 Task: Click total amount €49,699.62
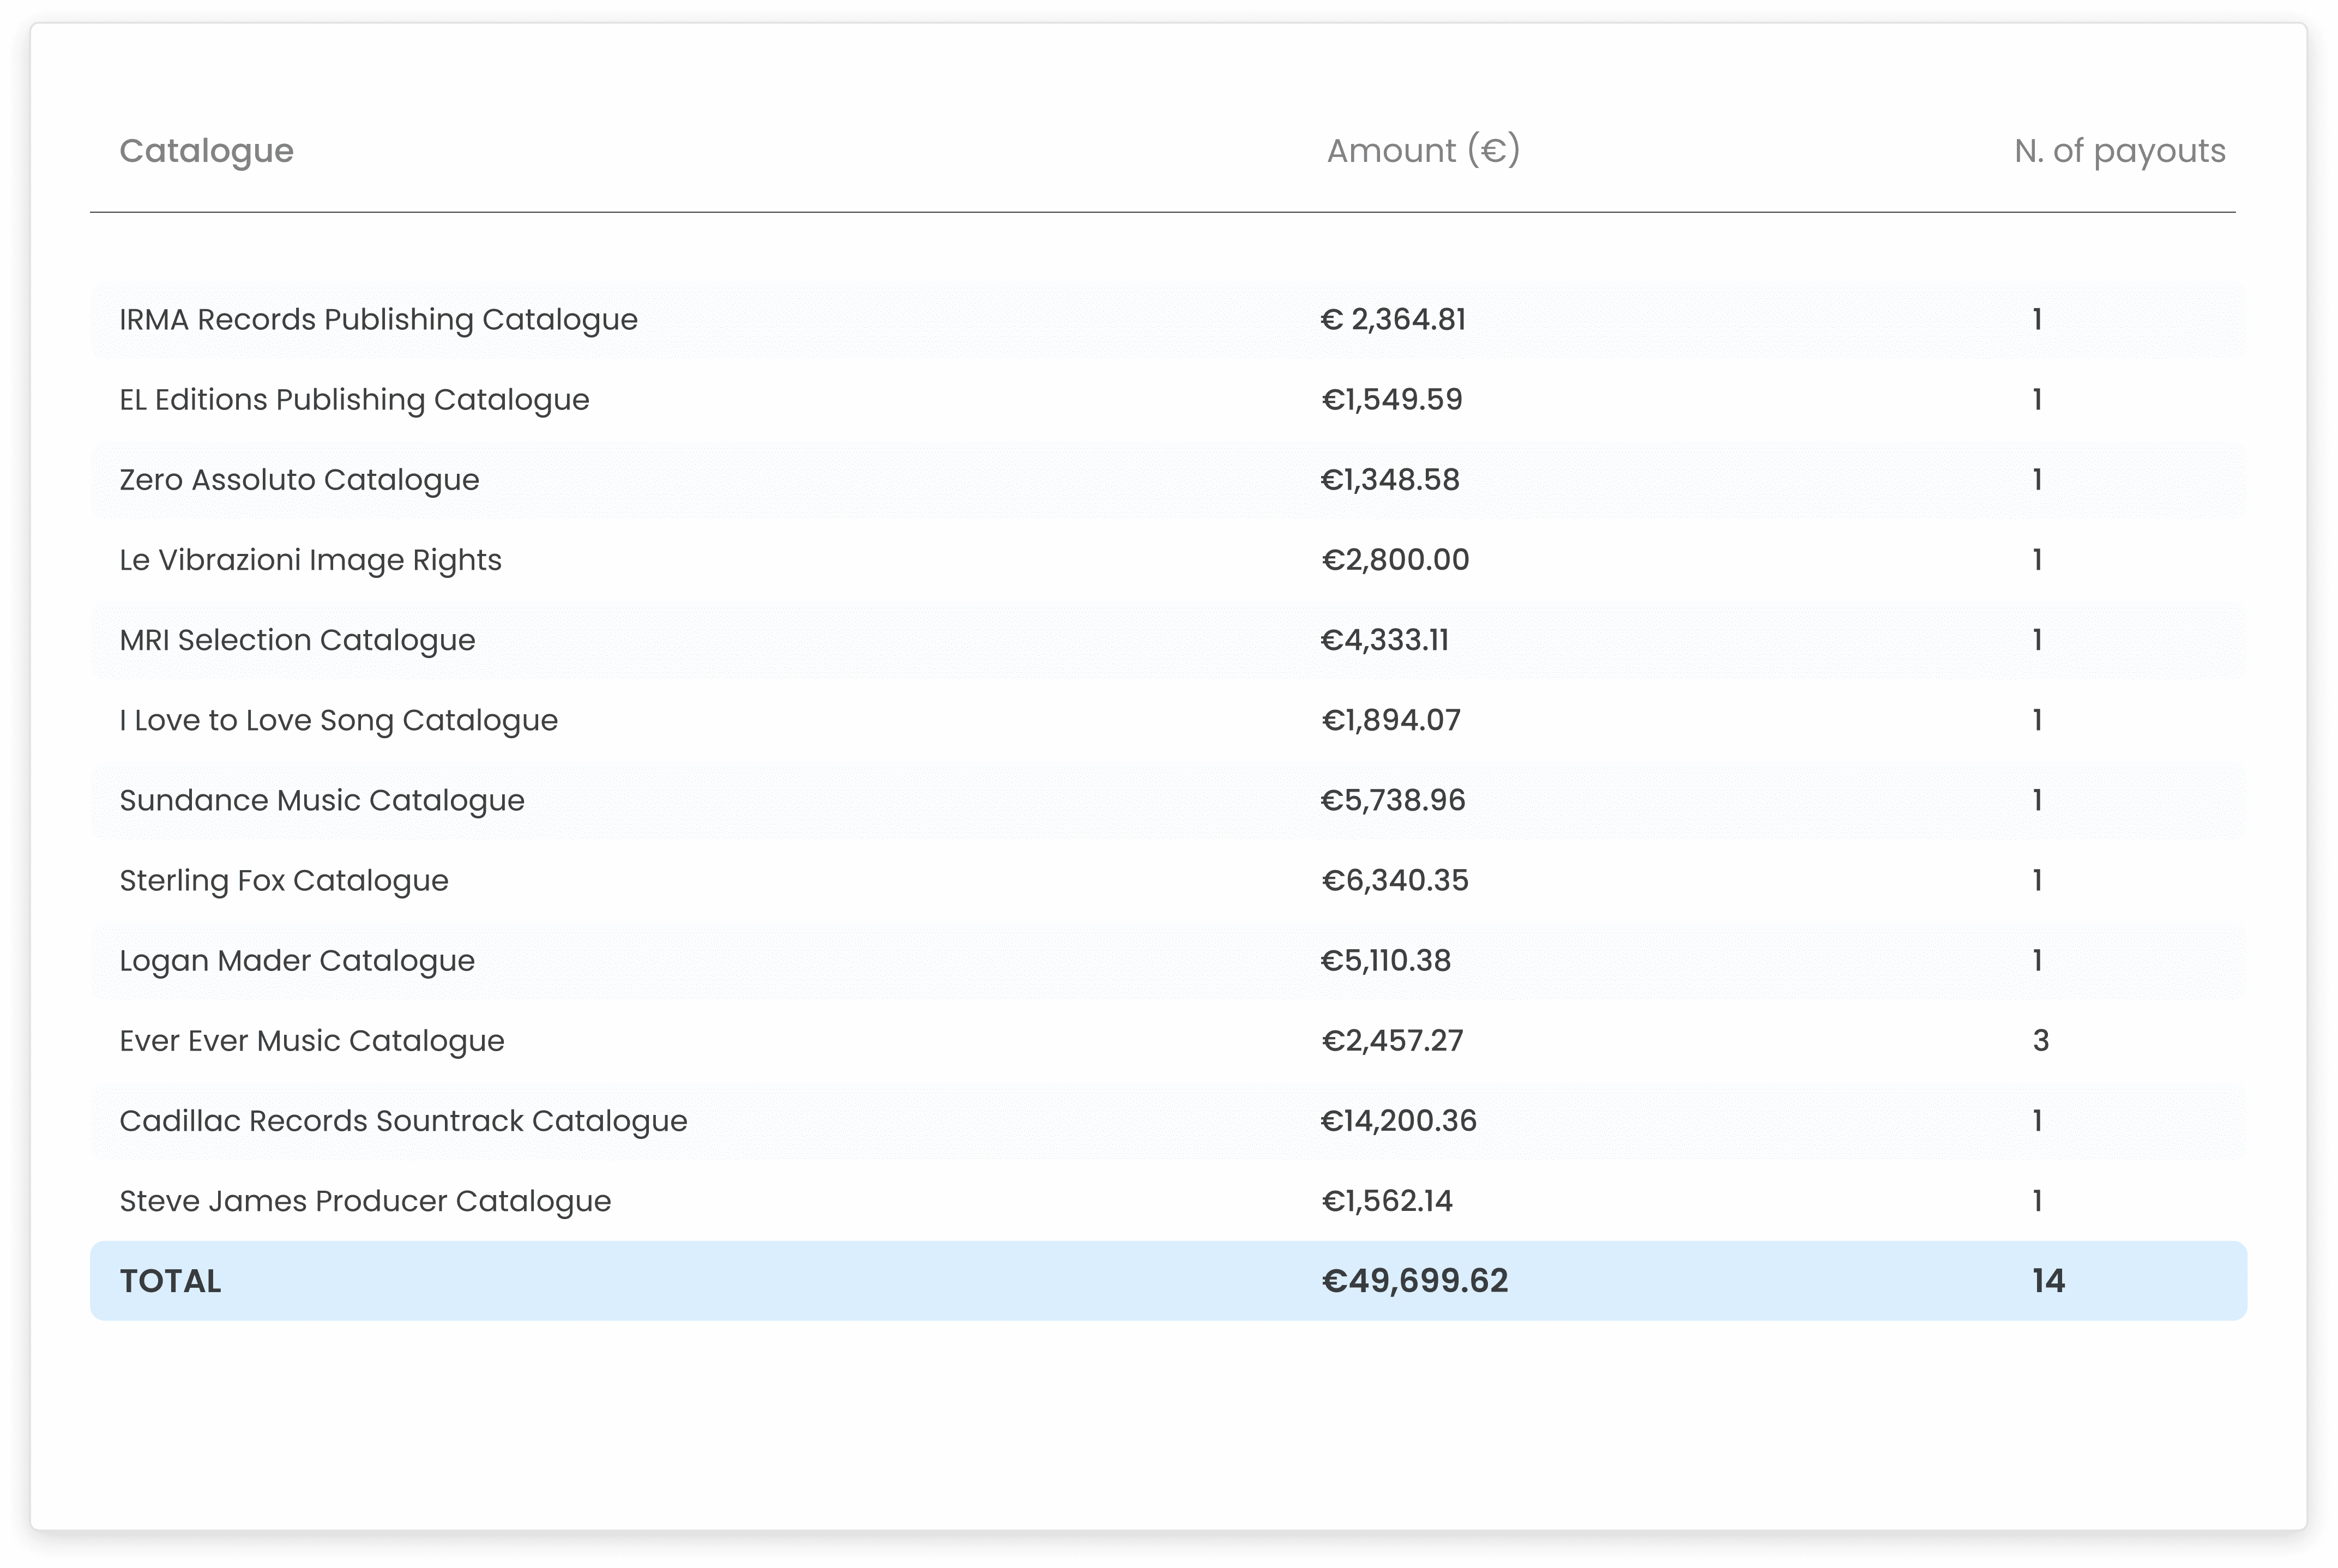click(x=1414, y=1281)
